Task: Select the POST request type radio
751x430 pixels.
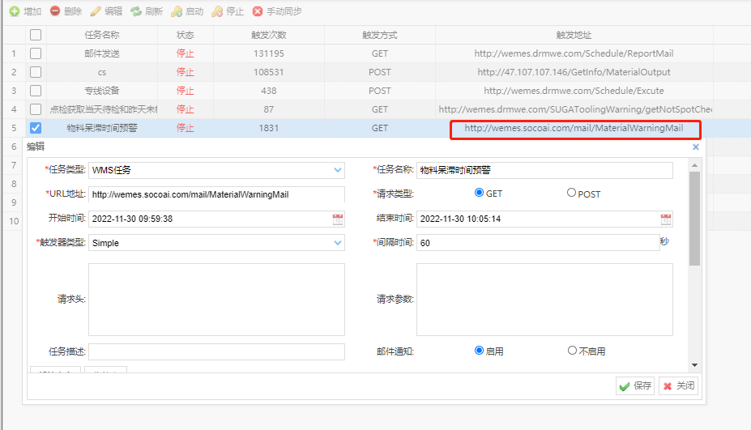Action: tap(571, 194)
